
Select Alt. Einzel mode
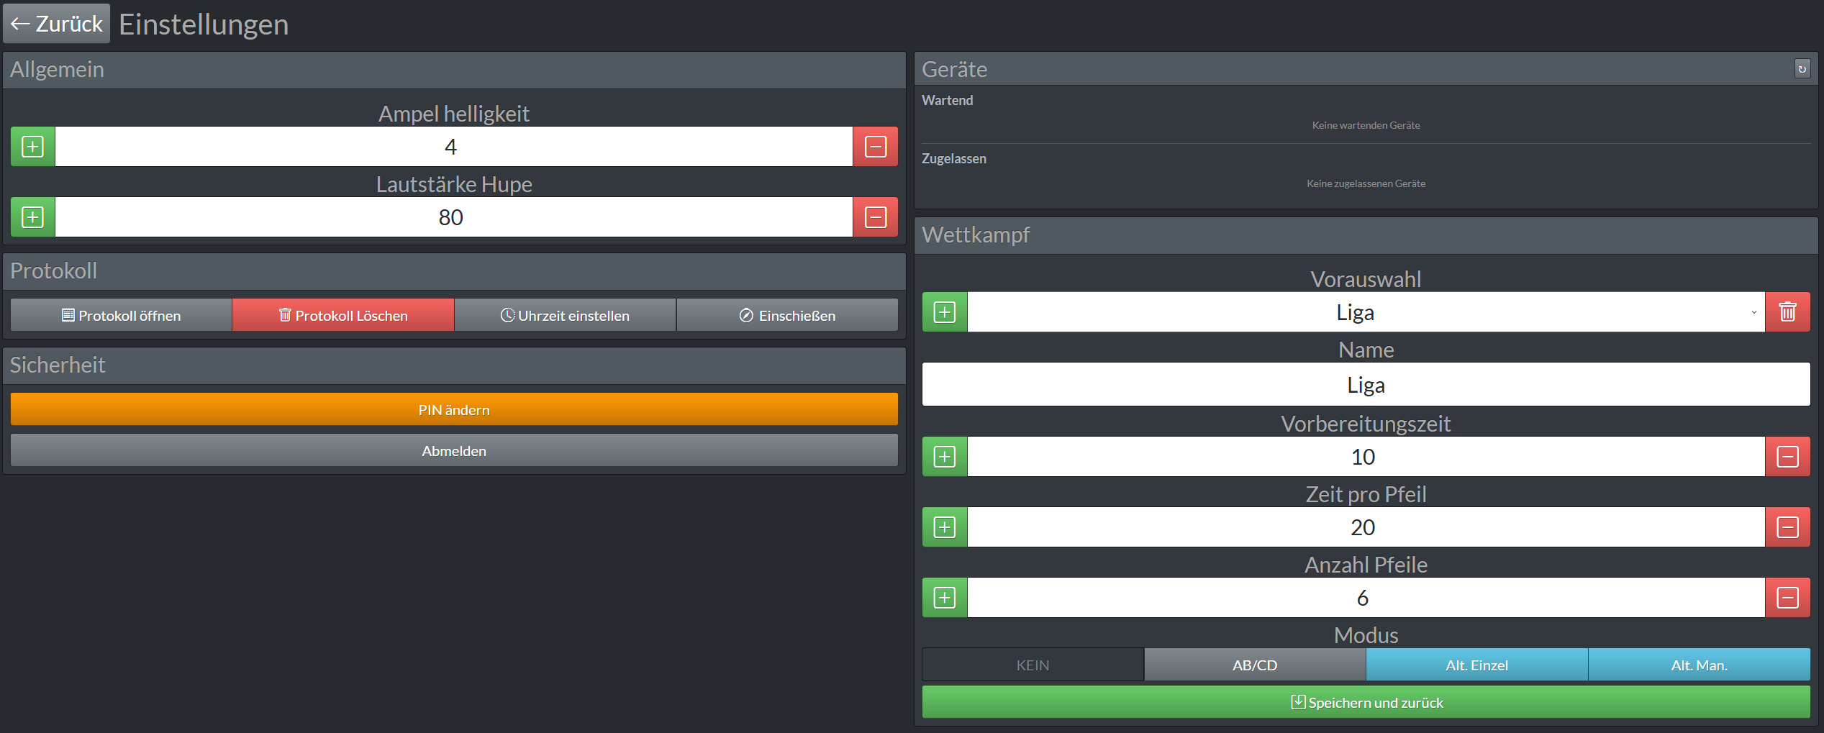pos(1476,665)
